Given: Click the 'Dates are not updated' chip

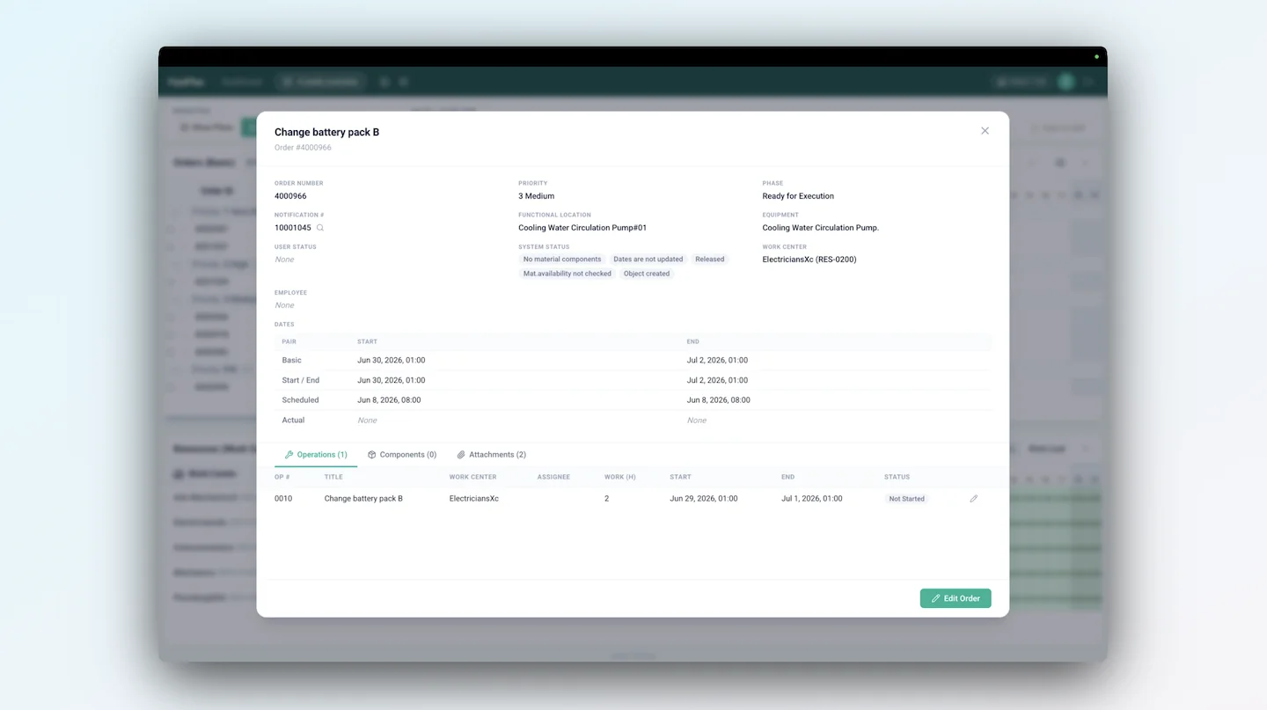Looking at the screenshot, I should coord(648,260).
